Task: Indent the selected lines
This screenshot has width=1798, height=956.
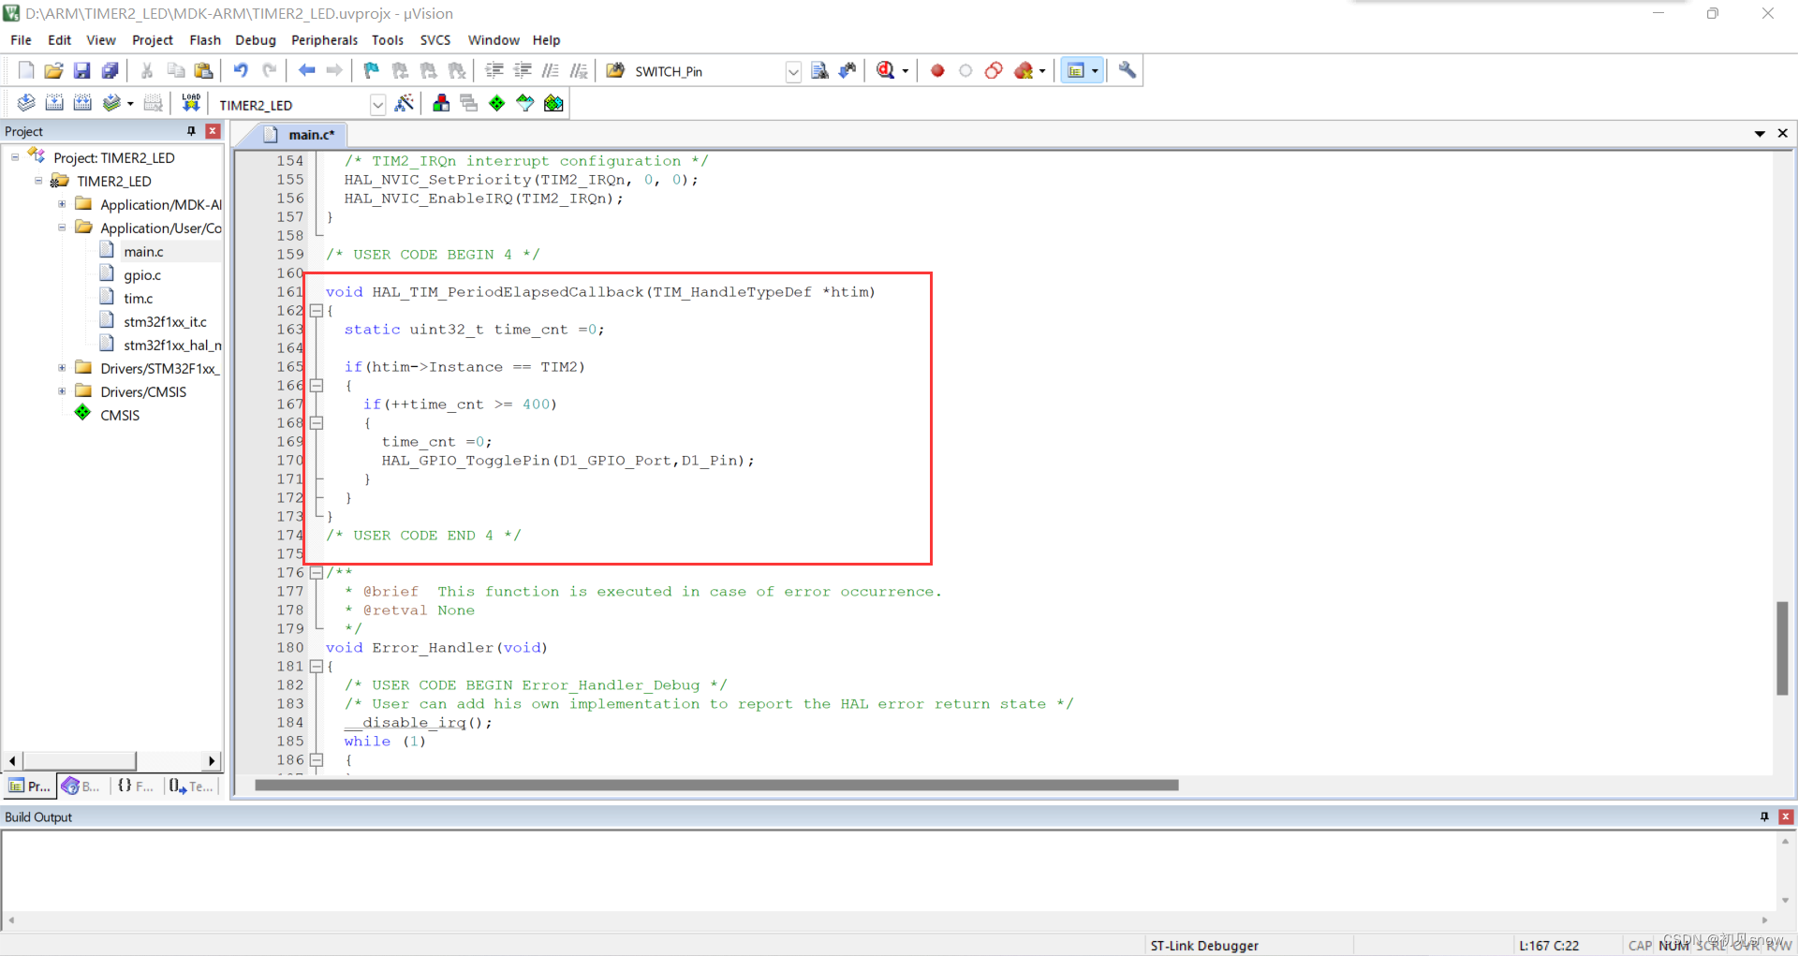Action: pyautogui.click(x=494, y=70)
